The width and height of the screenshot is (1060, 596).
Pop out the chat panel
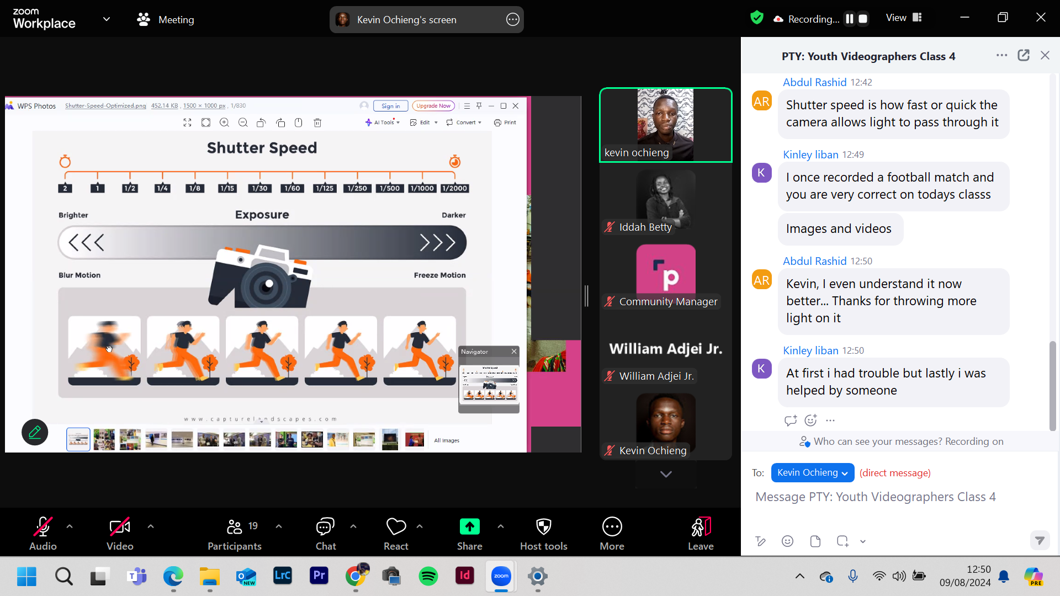[x=1023, y=55]
